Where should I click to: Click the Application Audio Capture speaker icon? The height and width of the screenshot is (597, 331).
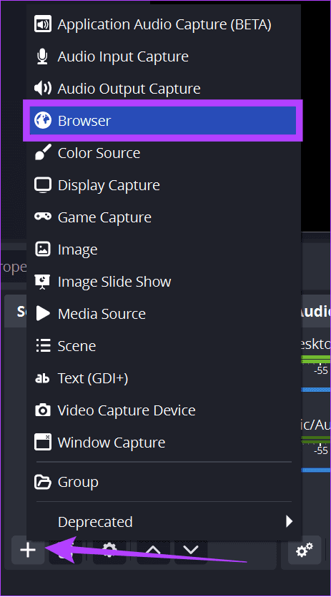(43, 25)
